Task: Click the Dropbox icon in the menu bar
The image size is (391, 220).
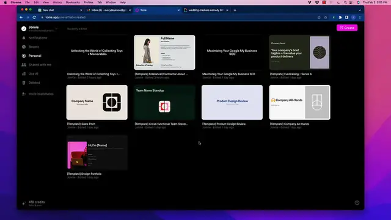Action: [317, 2]
